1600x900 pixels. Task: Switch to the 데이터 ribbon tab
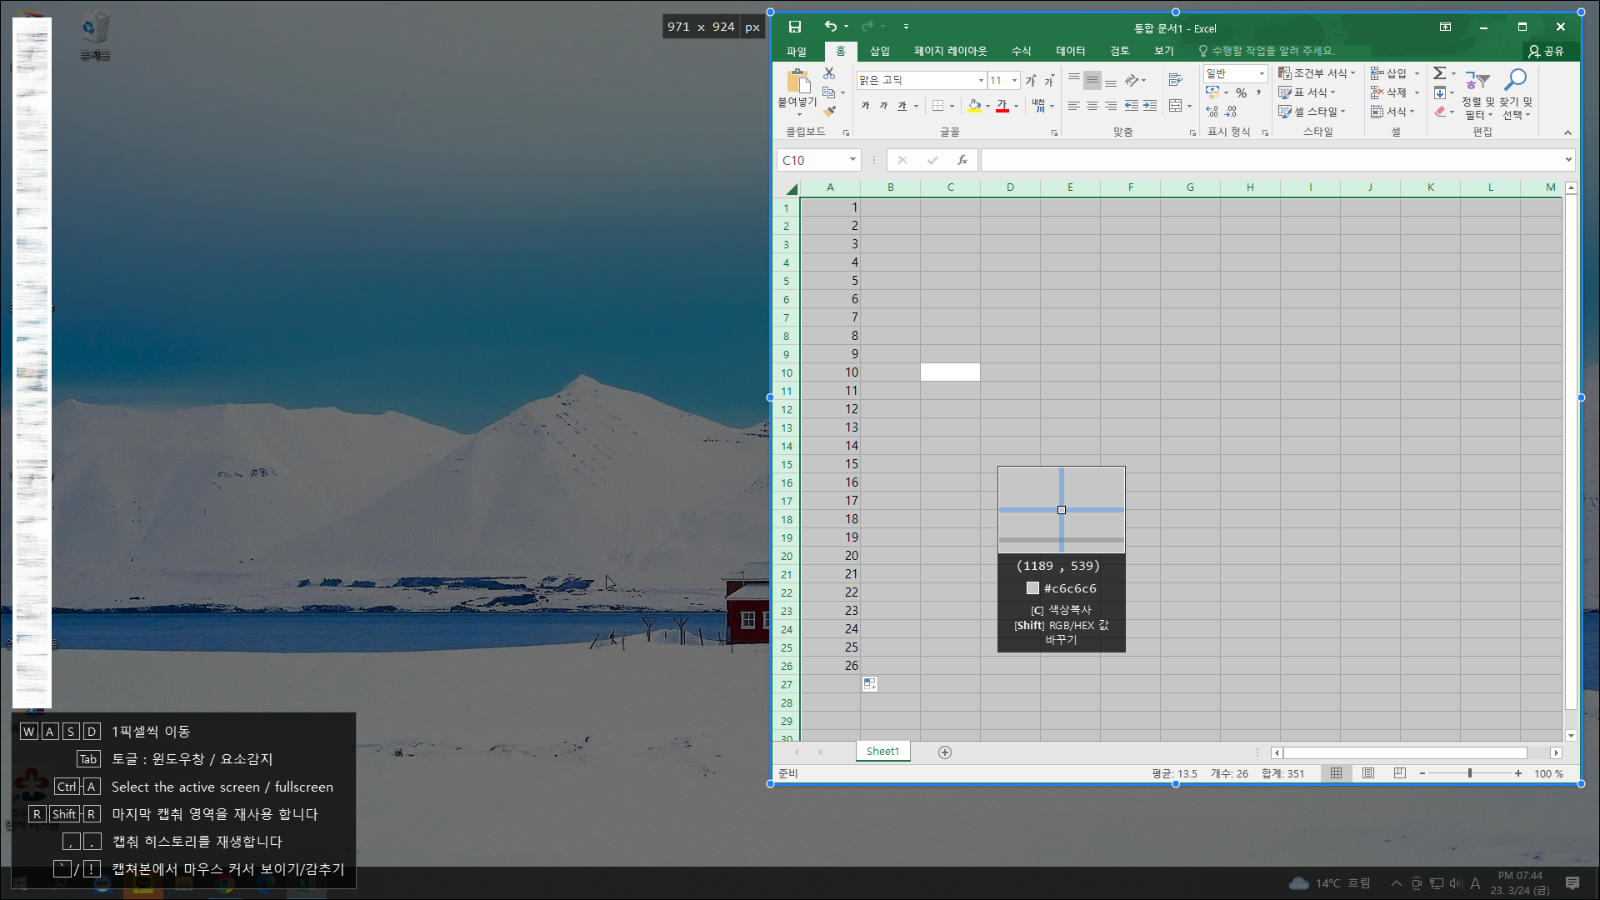(x=1070, y=51)
